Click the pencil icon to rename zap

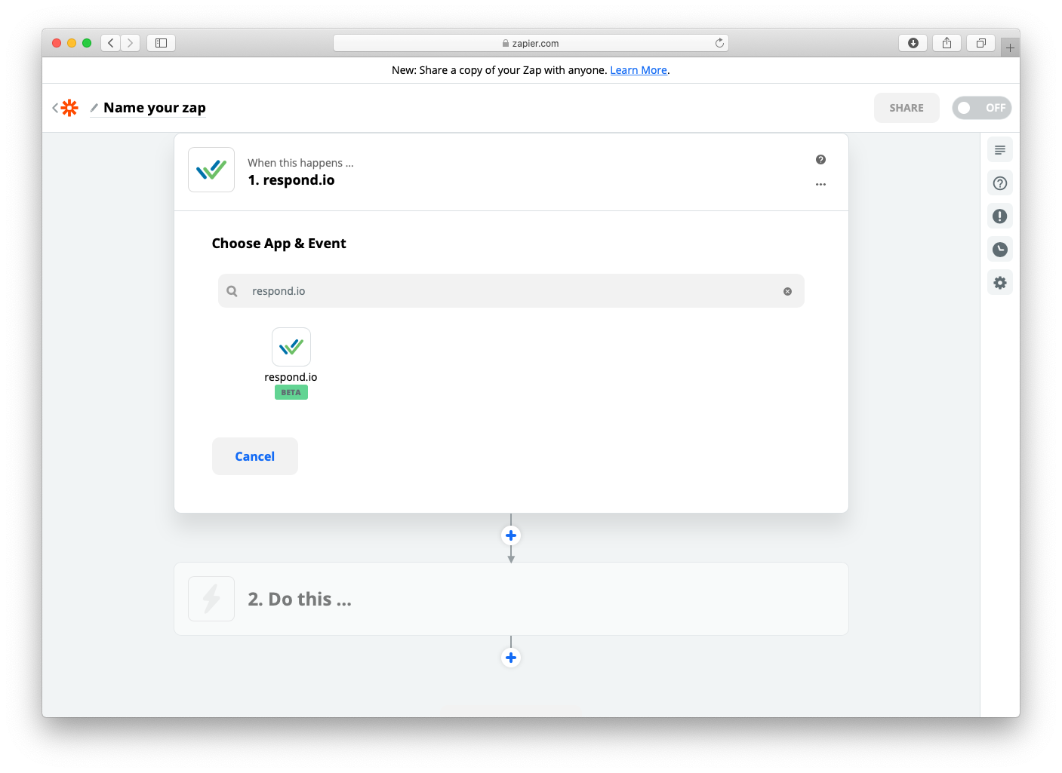tap(94, 108)
